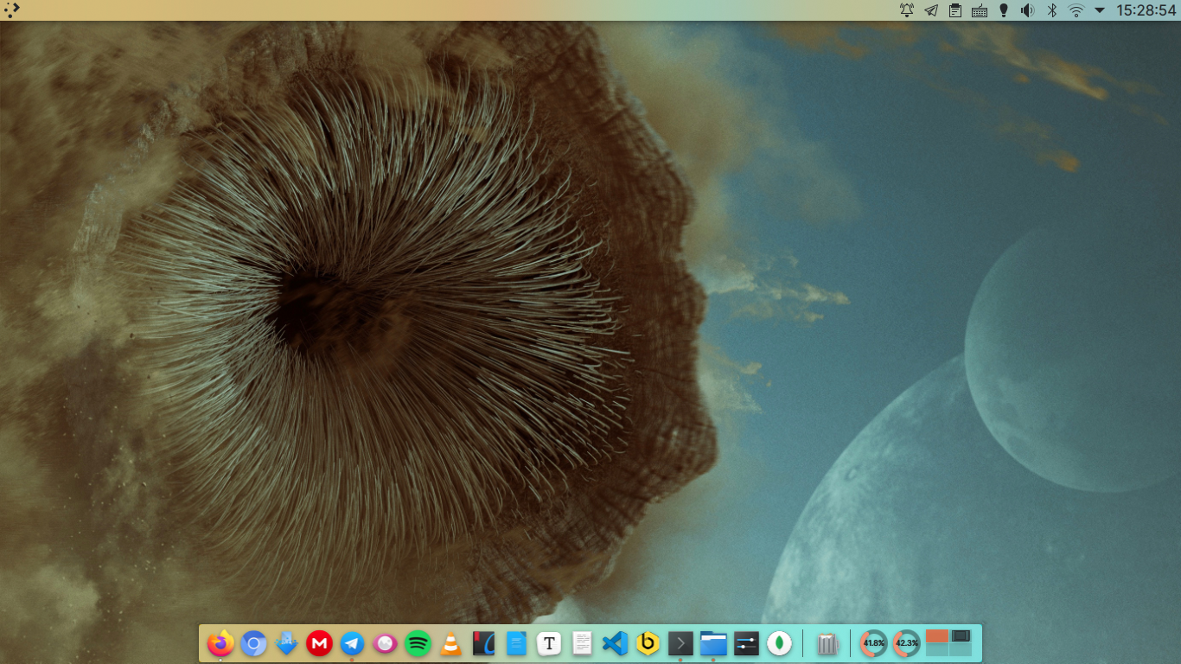Open the notifications bell in the system tray
The width and height of the screenshot is (1181, 664).
pos(907,10)
